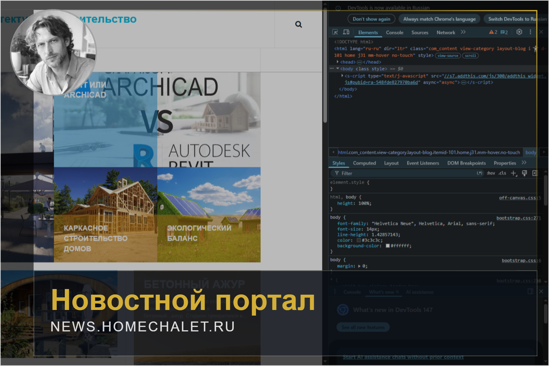Expand the s-cript element node
The image size is (549, 366).
click(342, 76)
